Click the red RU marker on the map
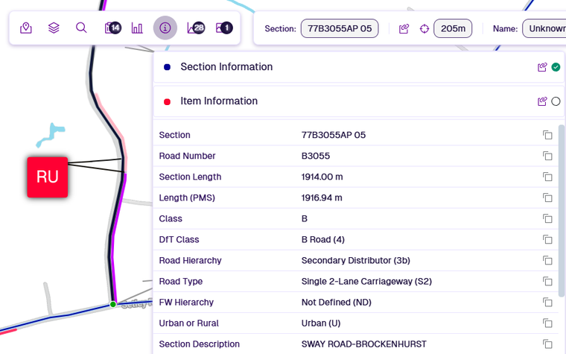 pyautogui.click(x=47, y=177)
